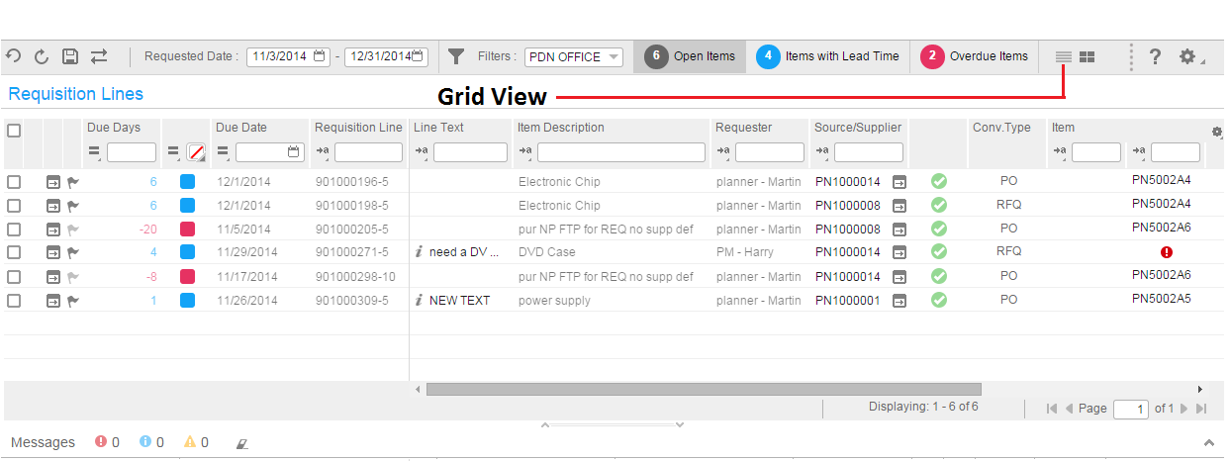Open the PDN OFFICE filters dropdown
Image resolution: width=1230 pixels, height=461 pixels.
click(x=574, y=56)
